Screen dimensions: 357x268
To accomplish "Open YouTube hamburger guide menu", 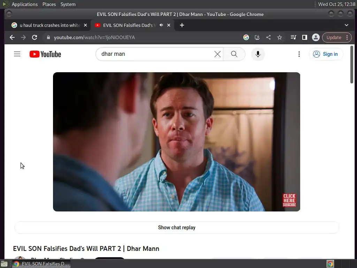I will tap(17, 54).
